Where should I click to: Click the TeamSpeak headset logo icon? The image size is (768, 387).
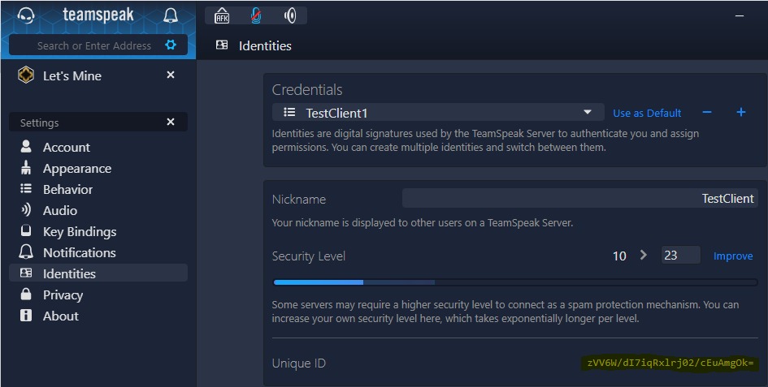pyautogui.click(x=25, y=15)
